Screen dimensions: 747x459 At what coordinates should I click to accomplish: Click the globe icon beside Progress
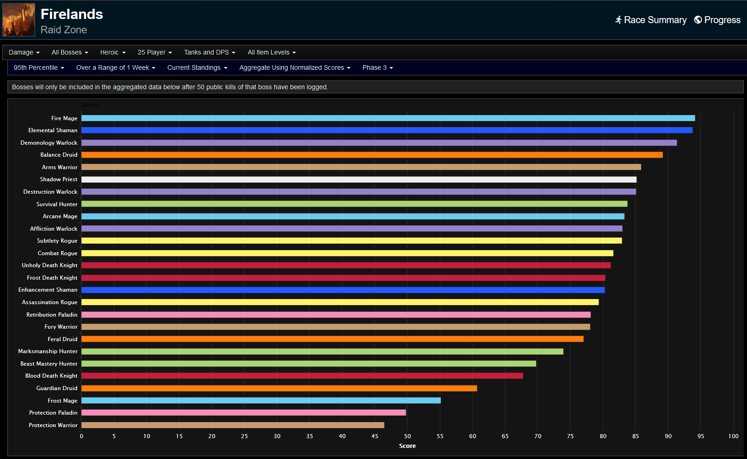[698, 20]
